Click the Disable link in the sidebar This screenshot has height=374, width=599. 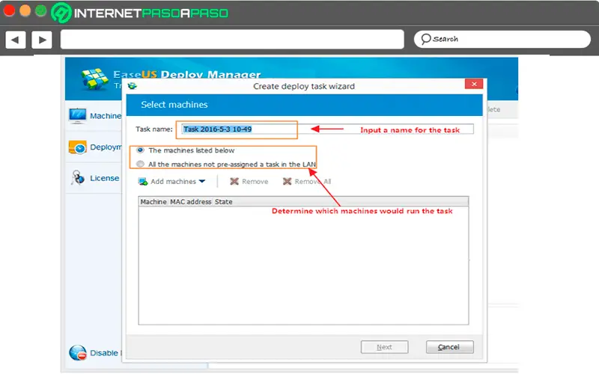[104, 353]
